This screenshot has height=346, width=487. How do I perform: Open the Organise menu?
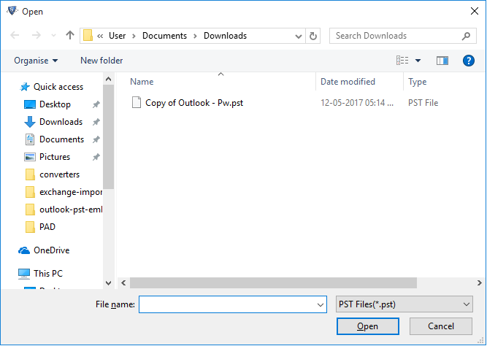[x=36, y=61]
